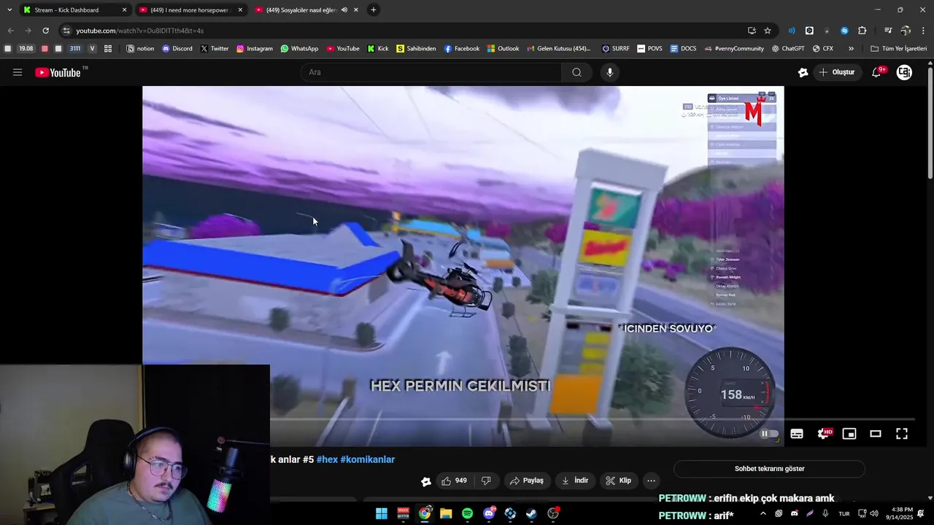Open more actions three-dot menu
The image size is (934, 525).
[x=651, y=481]
